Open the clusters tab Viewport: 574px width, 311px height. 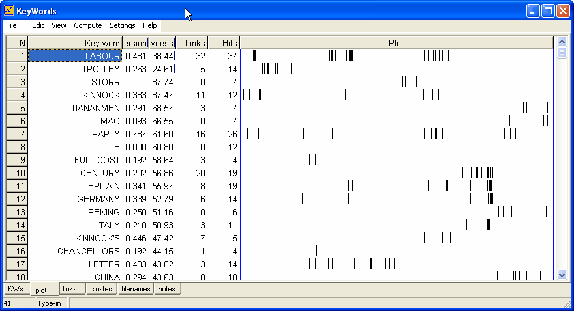(102, 289)
